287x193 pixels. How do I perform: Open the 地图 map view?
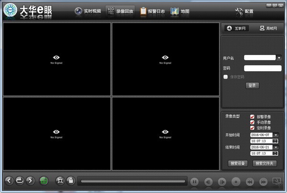180,11
